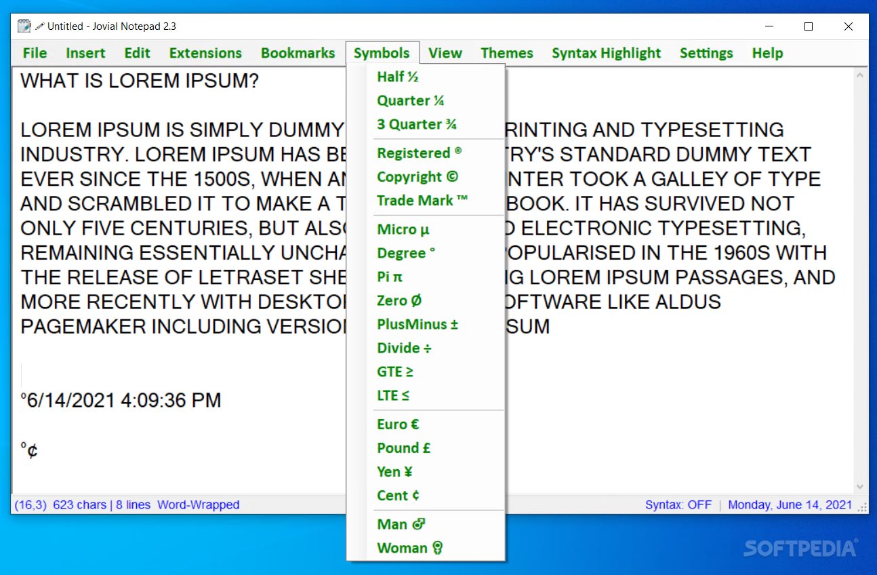877x575 pixels.
Task: Close the Jovial Notepad window
Action: tap(848, 26)
